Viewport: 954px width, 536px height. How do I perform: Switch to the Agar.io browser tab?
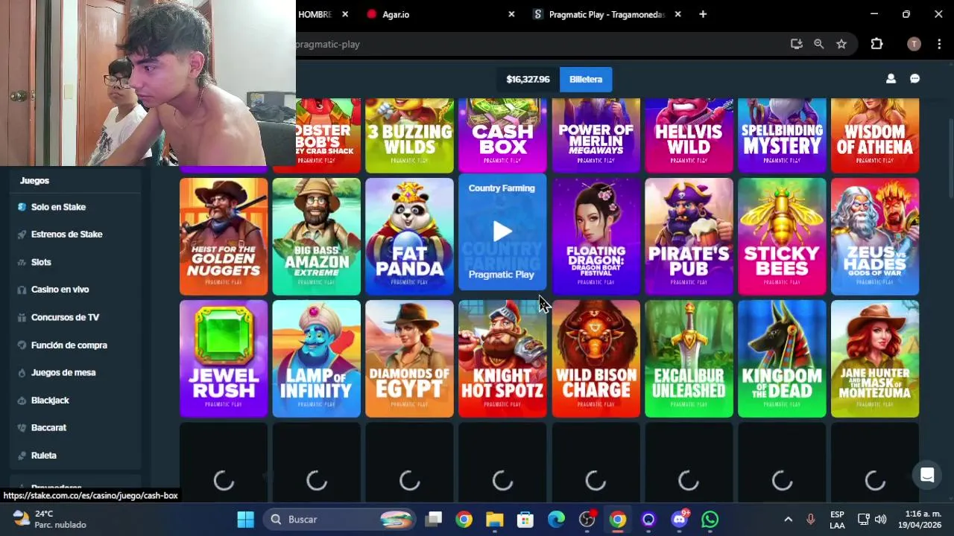click(x=440, y=14)
